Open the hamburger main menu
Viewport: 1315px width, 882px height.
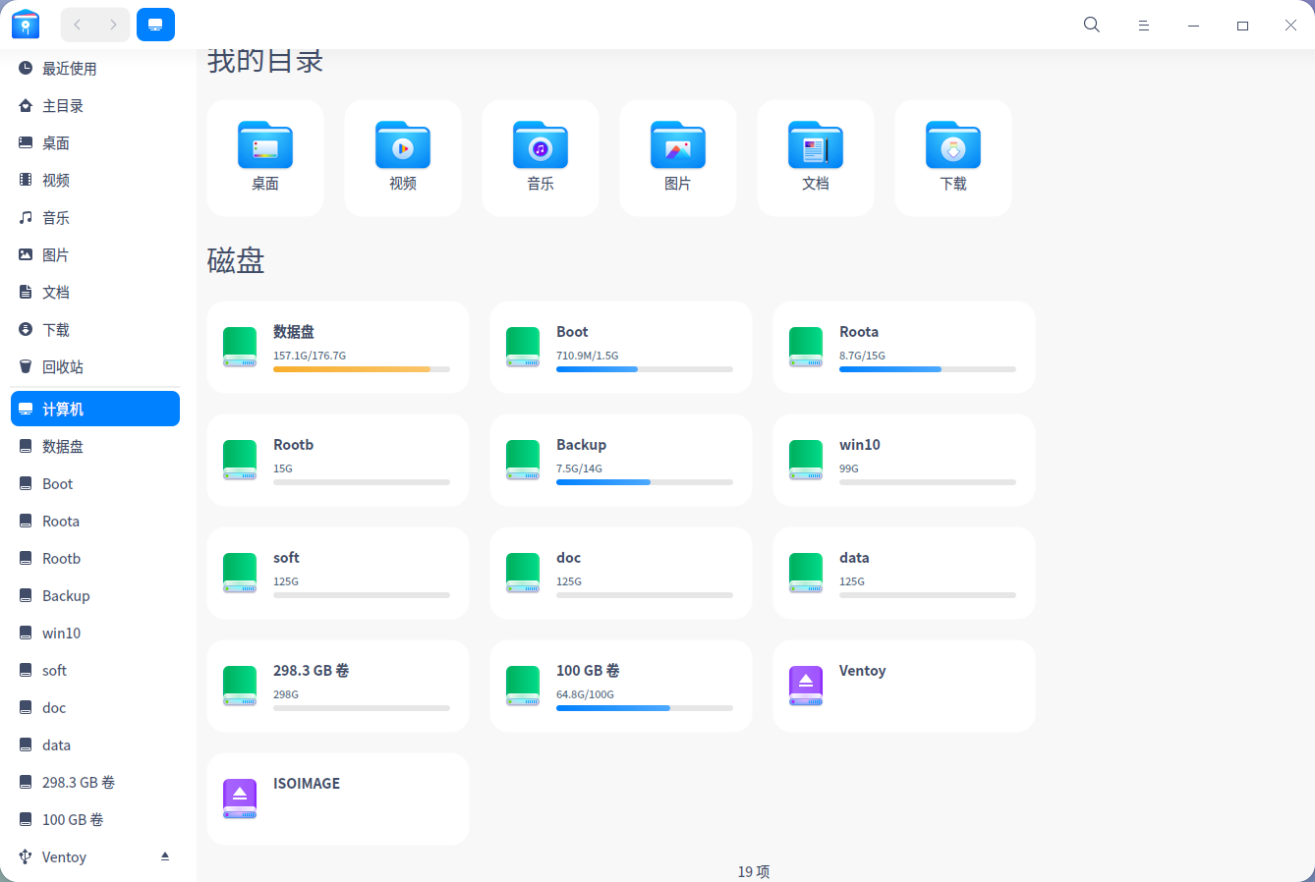1144,26
